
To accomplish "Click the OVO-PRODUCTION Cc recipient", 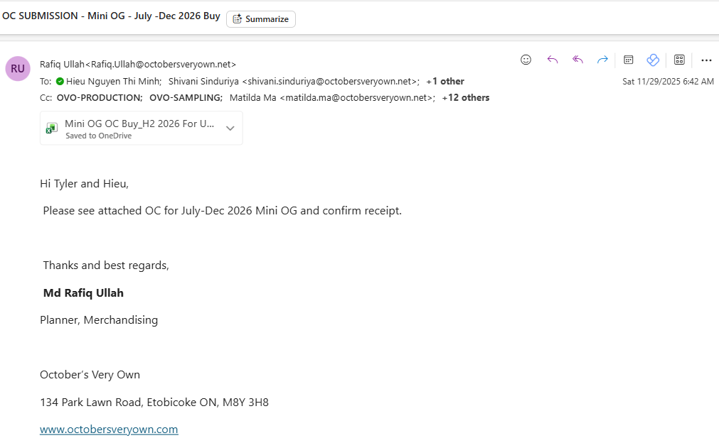I will pos(99,97).
